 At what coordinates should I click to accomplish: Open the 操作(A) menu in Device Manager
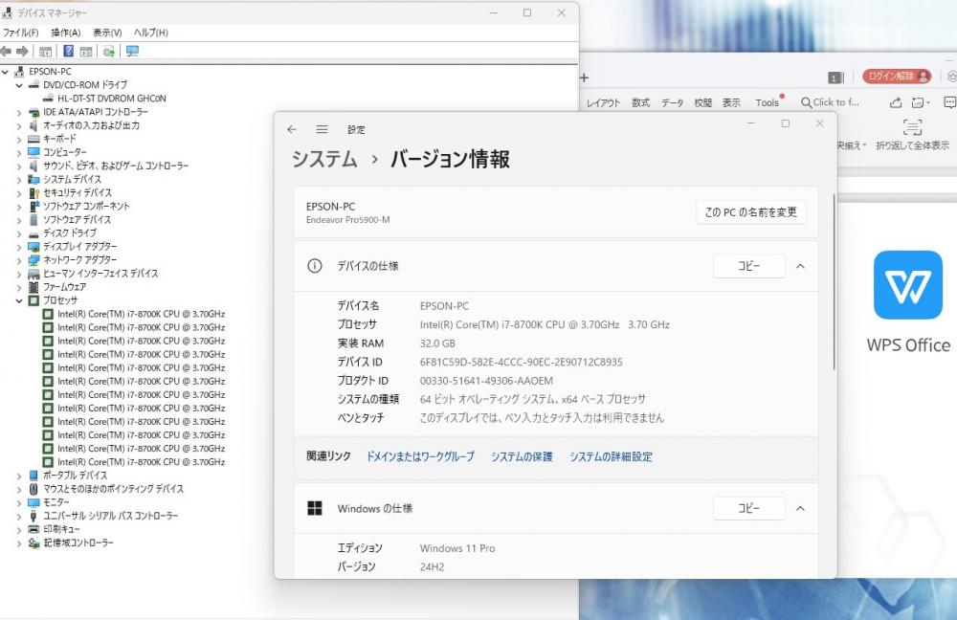(65, 33)
